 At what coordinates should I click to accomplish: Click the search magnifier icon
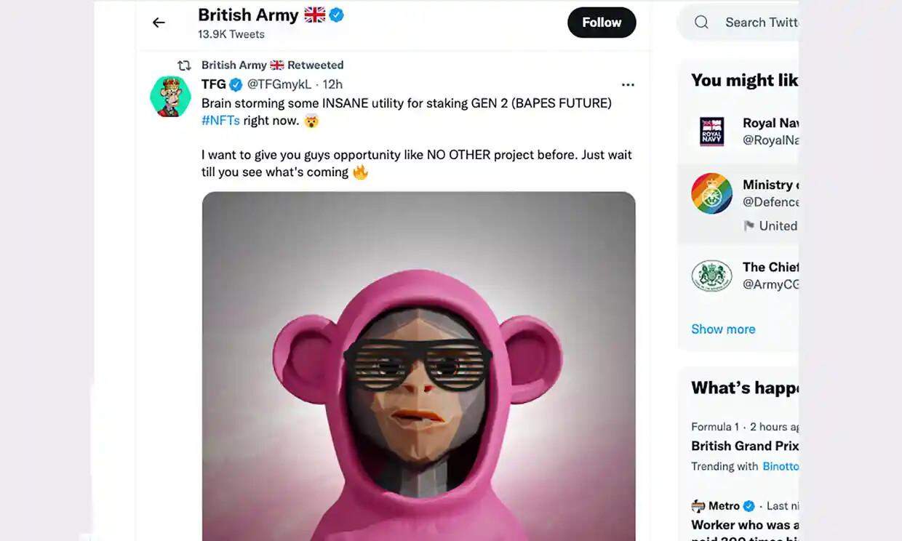(701, 23)
